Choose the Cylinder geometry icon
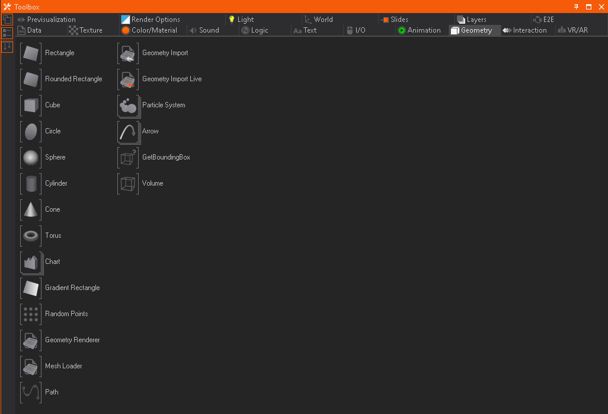The image size is (608, 414). 31,183
